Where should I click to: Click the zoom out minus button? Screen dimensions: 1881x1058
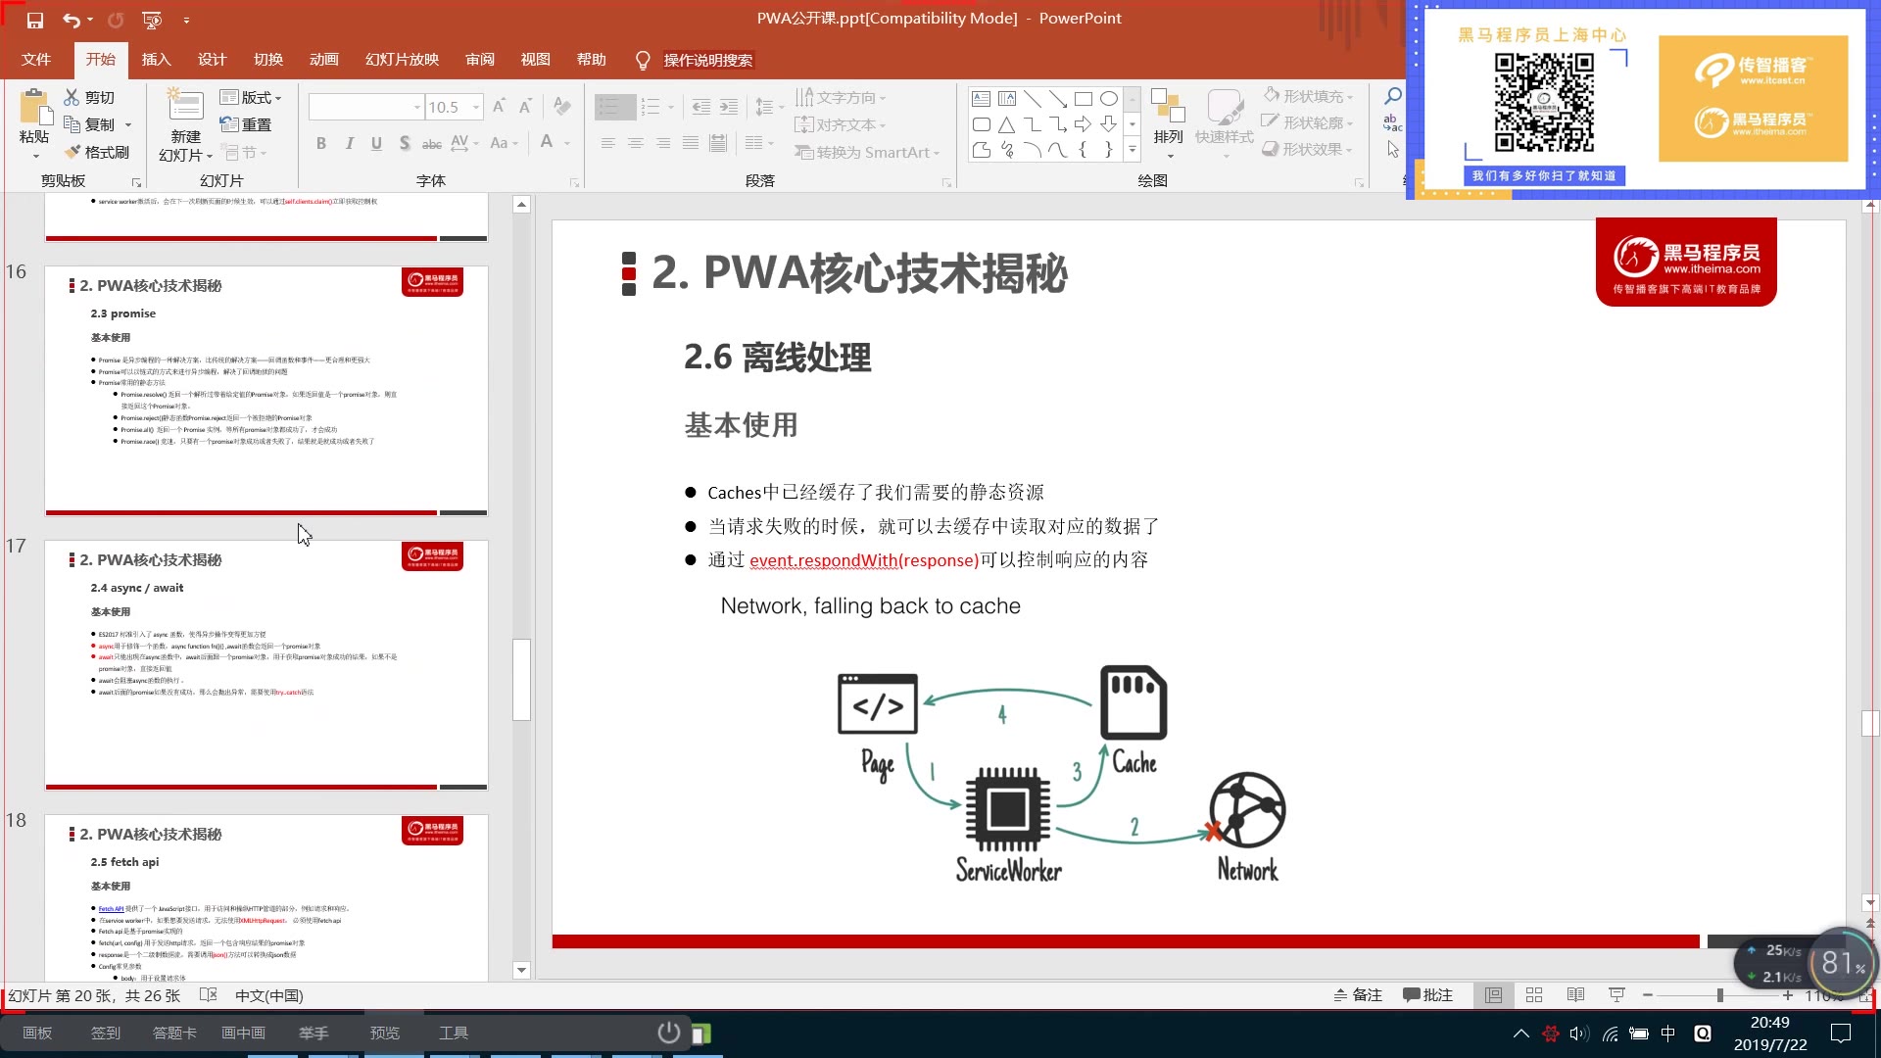click(x=1648, y=995)
